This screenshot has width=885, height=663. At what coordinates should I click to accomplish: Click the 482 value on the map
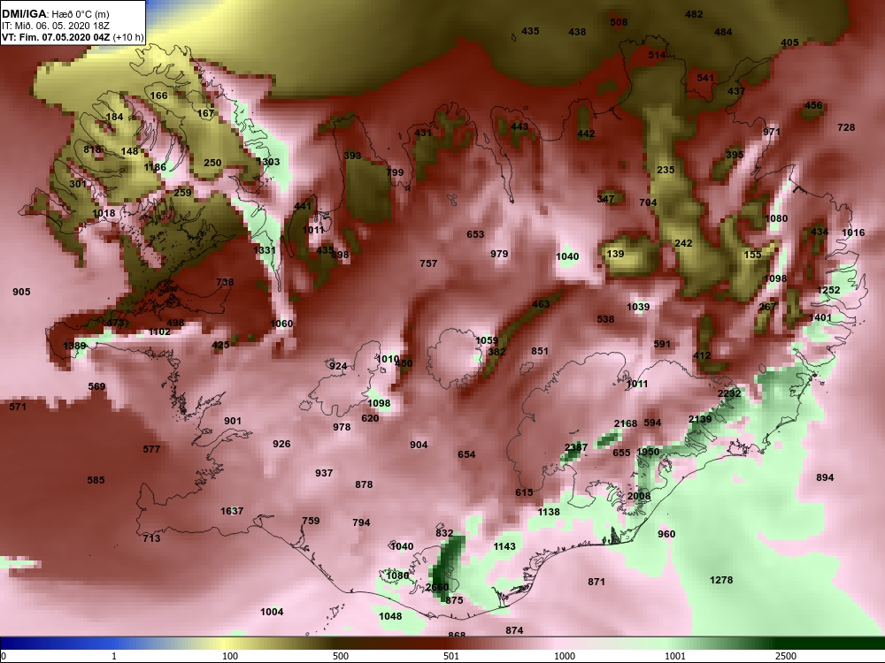click(x=694, y=15)
